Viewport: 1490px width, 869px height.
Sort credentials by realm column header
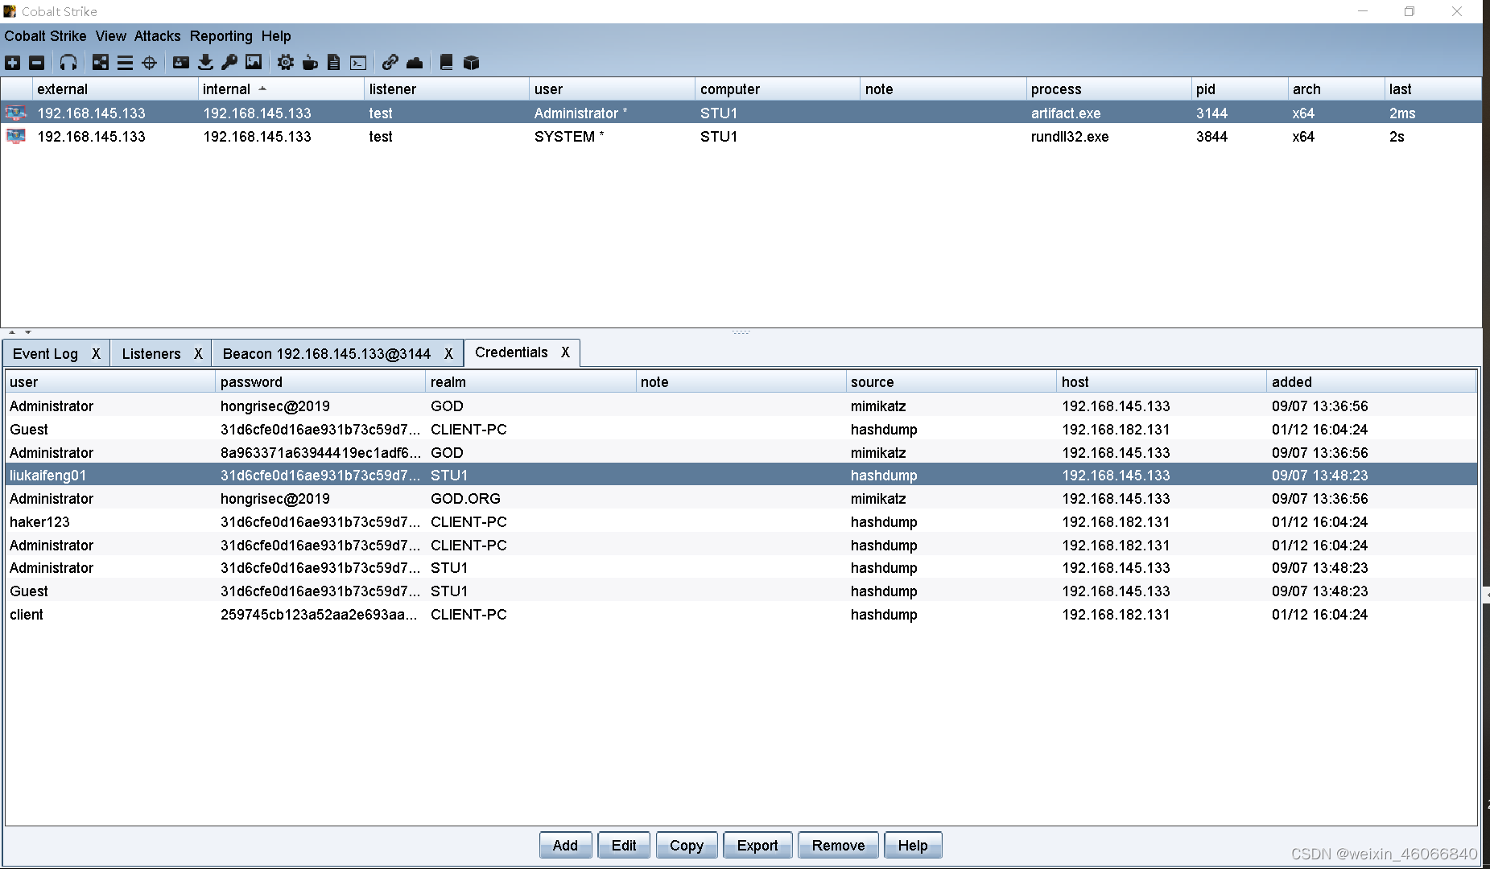tap(530, 382)
